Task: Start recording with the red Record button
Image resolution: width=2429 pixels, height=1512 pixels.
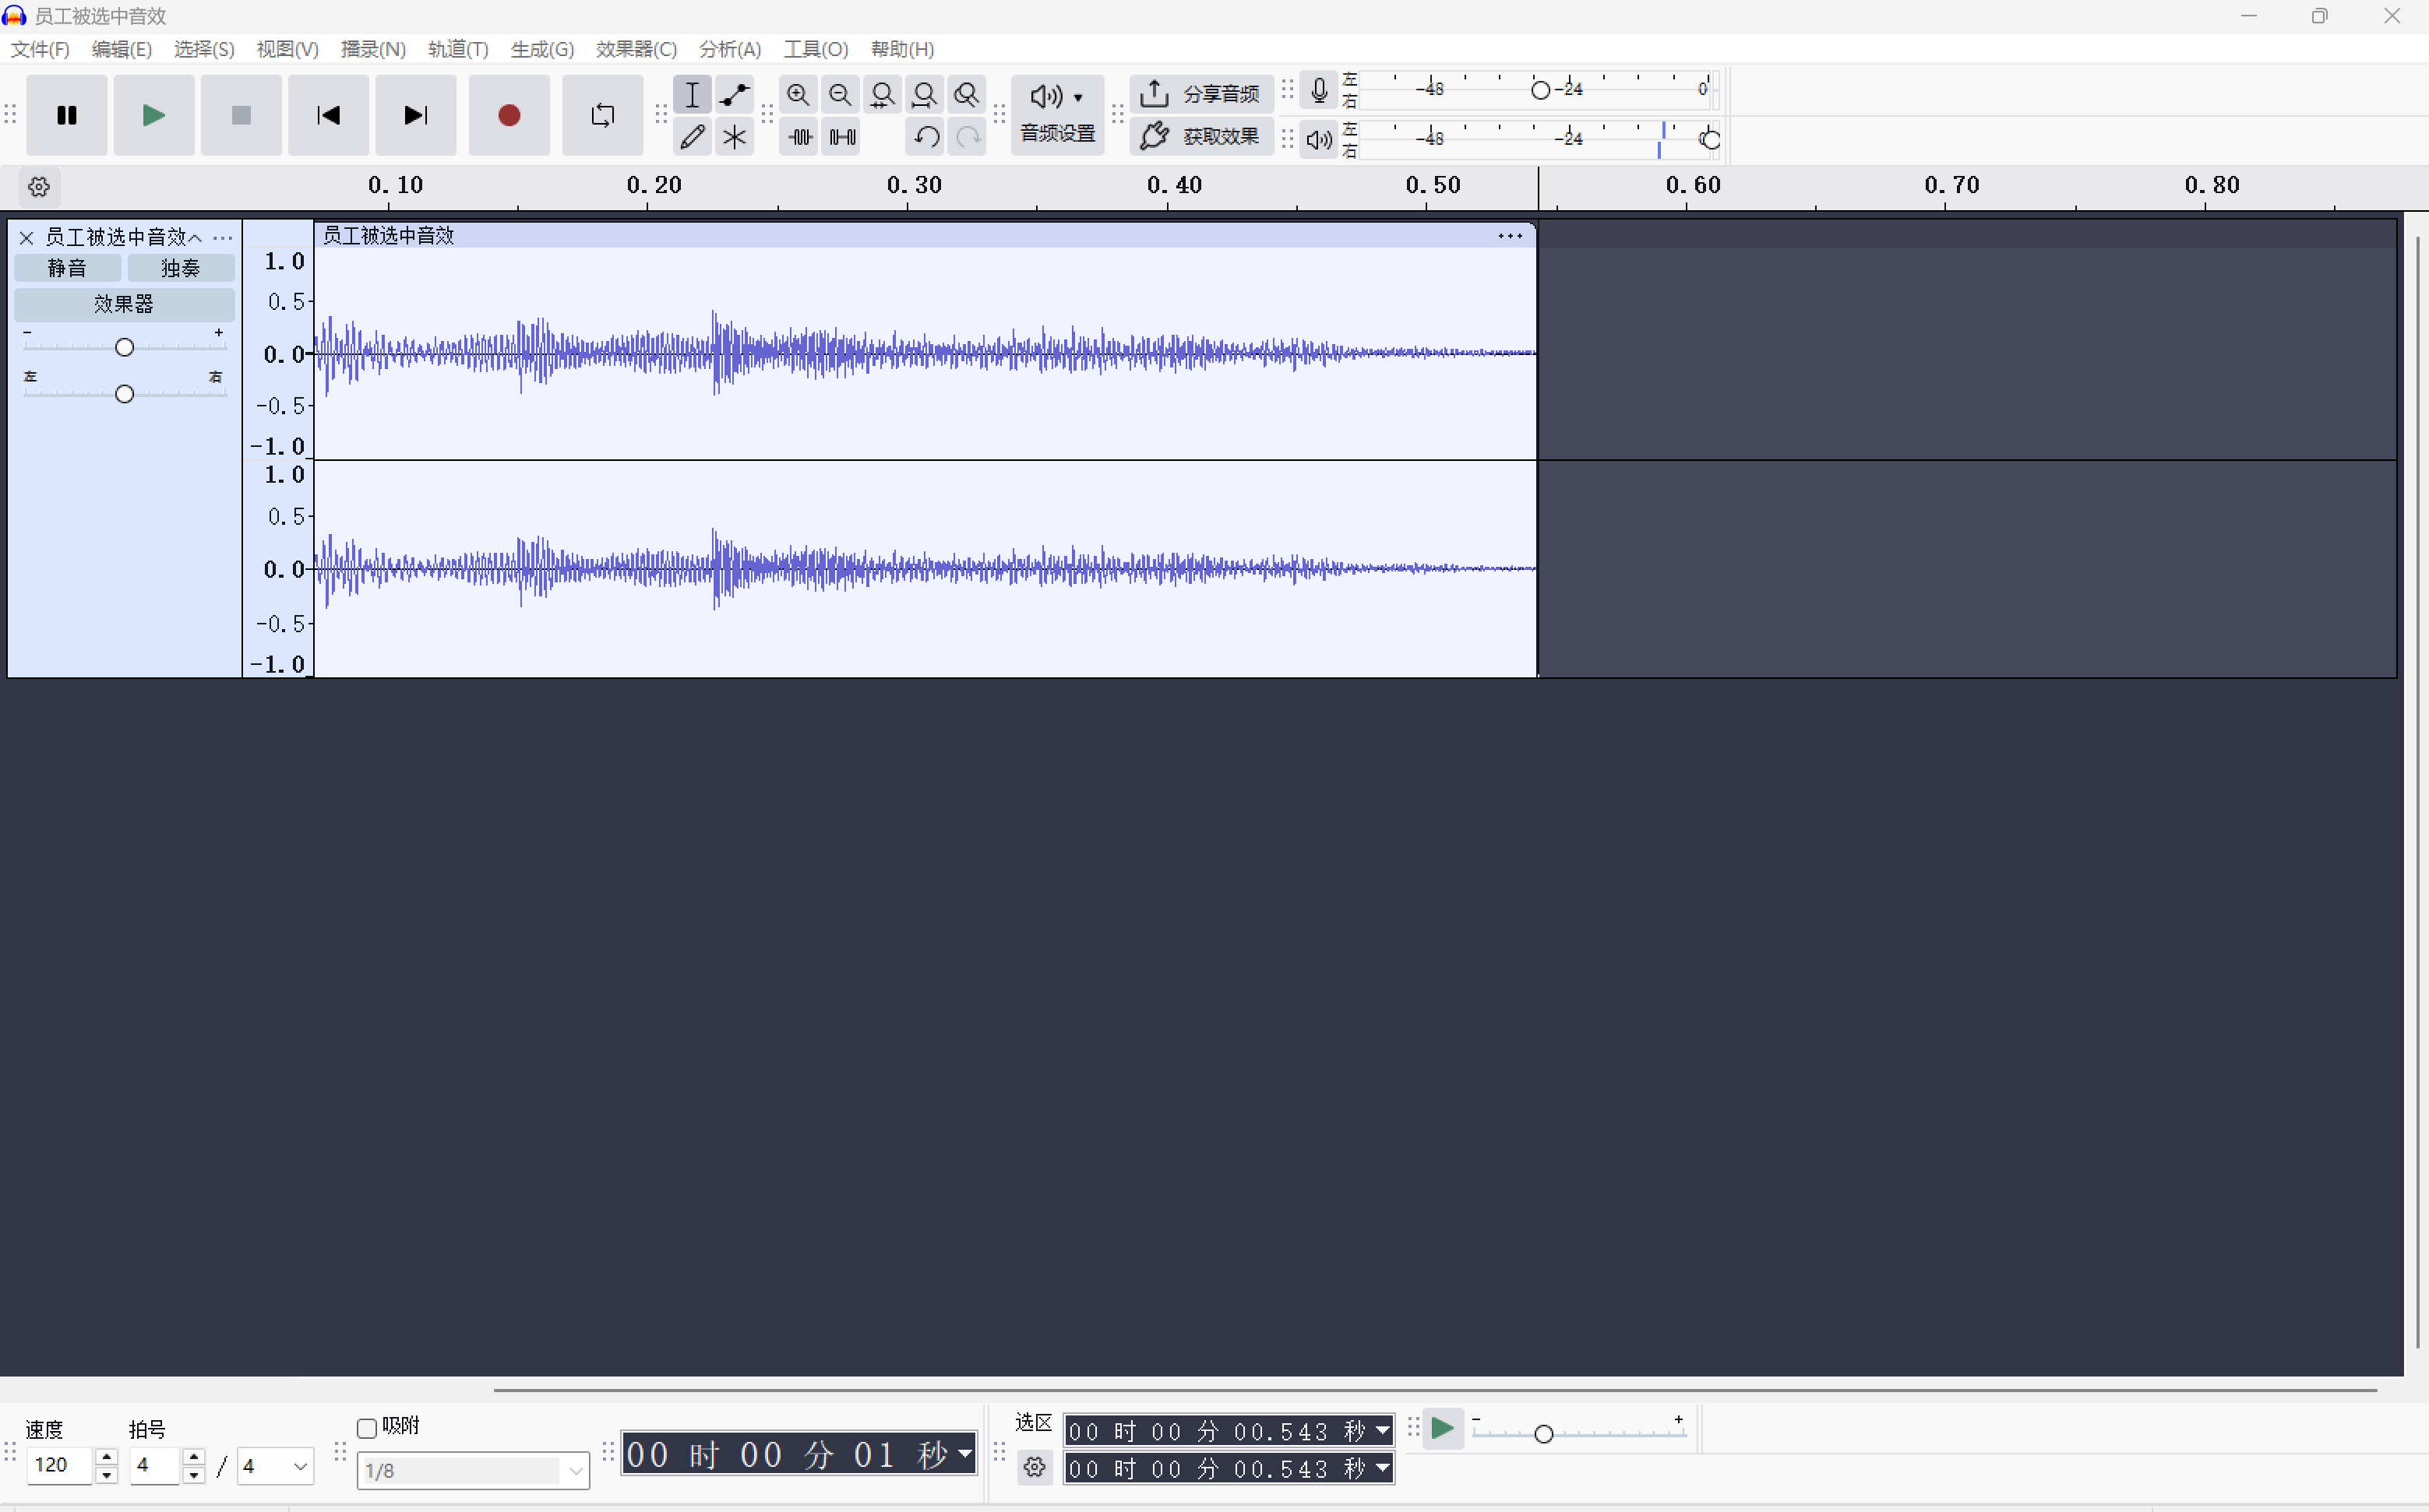Action: [x=509, y=115]
